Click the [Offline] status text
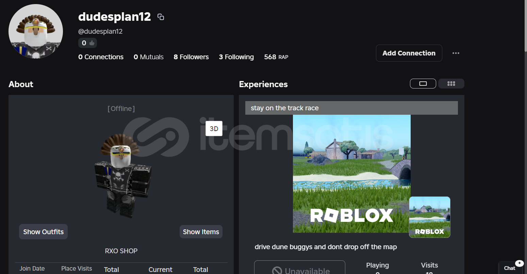 click(121, 109)
